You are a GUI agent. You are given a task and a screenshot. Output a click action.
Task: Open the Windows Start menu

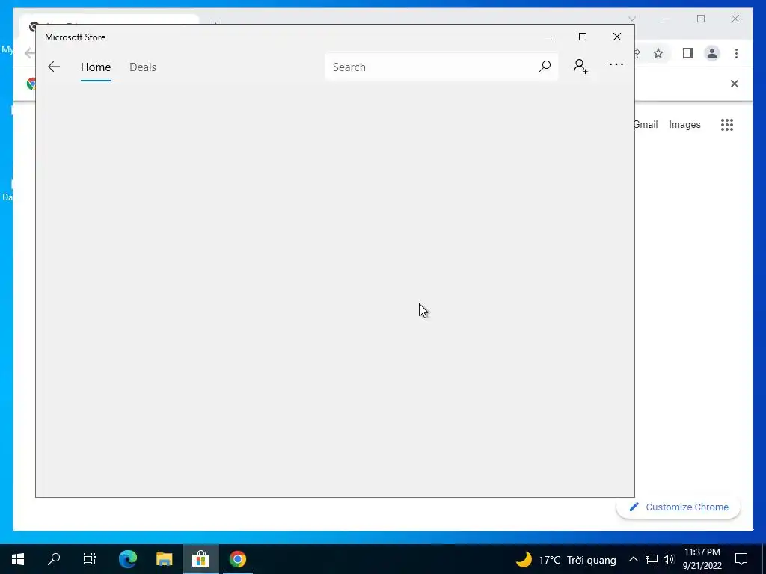coord(18,559)
